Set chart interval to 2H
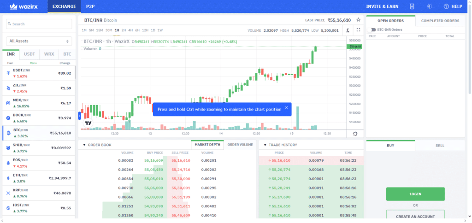Screen dimensions: 472x223 [124, 30]
